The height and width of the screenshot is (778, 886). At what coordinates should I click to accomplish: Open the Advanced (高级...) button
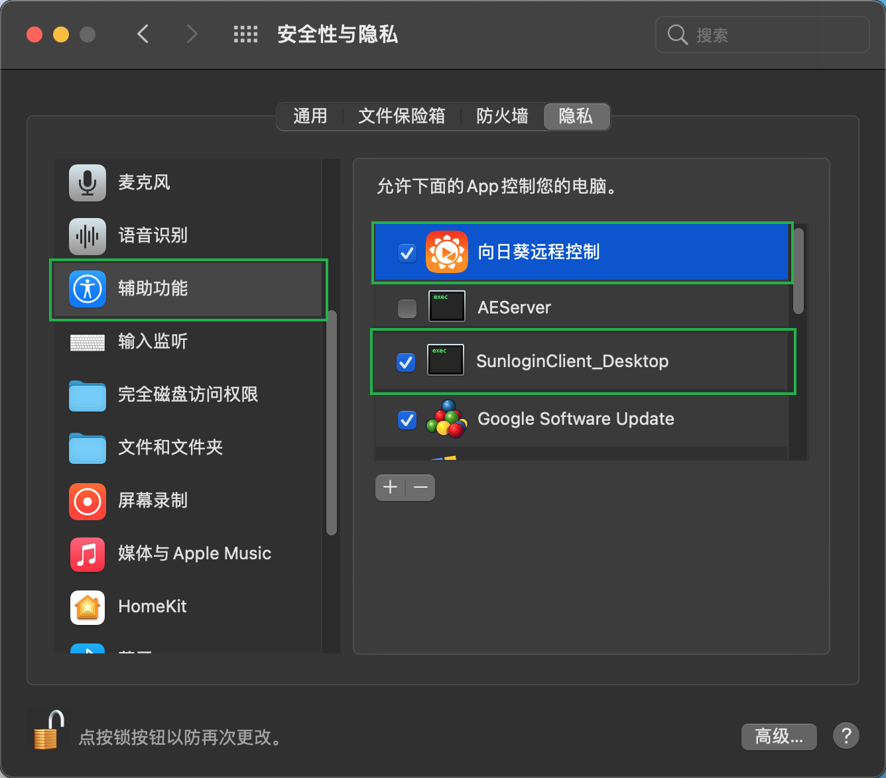[779, 736]
